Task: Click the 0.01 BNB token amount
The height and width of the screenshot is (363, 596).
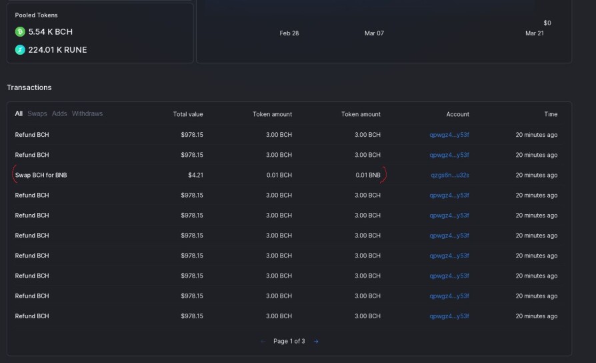Action: tap(368, 175)
